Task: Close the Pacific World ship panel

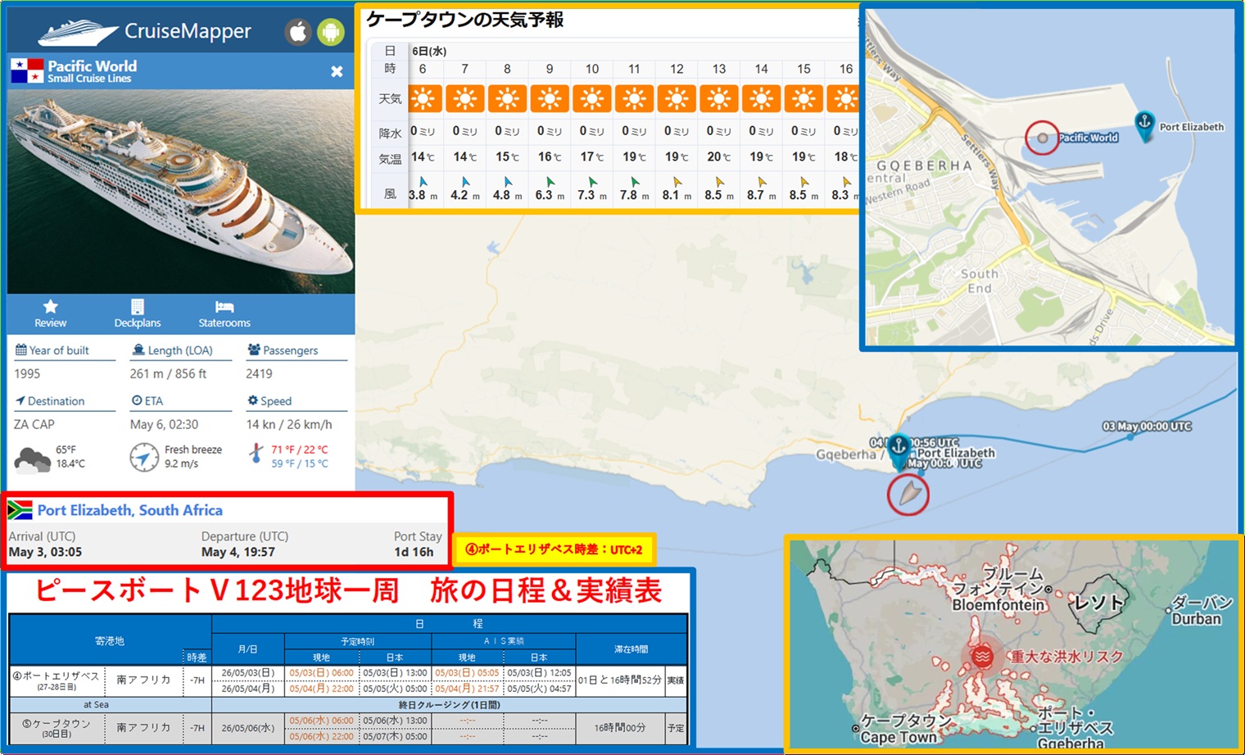Action: 337,71
